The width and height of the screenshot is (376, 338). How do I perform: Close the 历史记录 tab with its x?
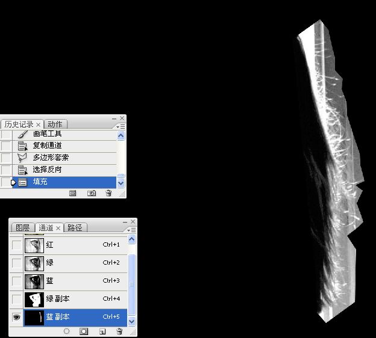[39, 124]
